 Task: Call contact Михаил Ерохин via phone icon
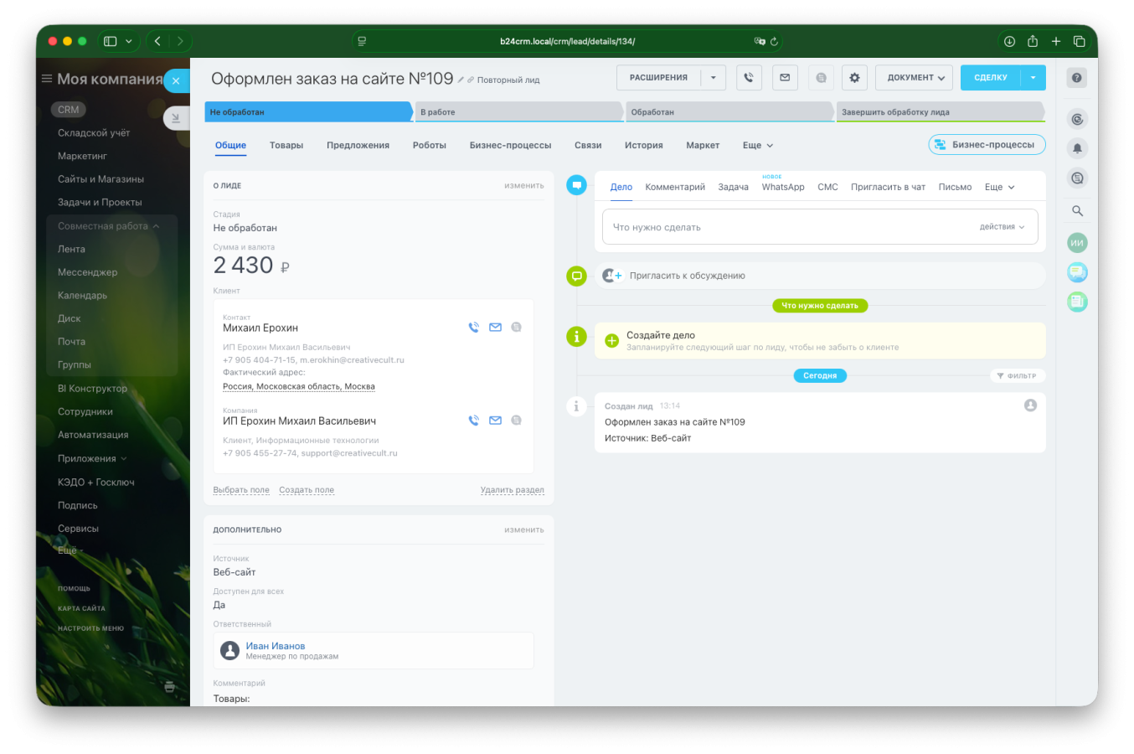474,328
